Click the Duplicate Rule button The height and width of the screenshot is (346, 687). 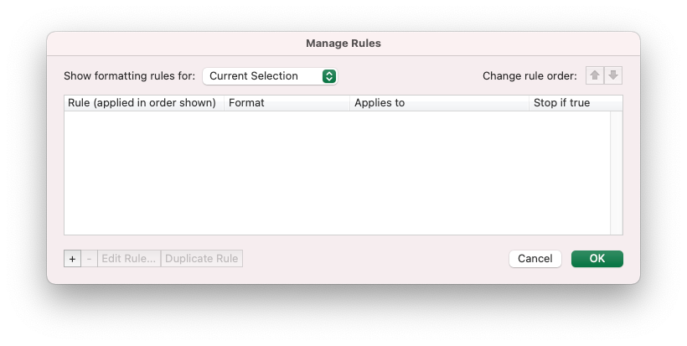(x=202, y=258)
